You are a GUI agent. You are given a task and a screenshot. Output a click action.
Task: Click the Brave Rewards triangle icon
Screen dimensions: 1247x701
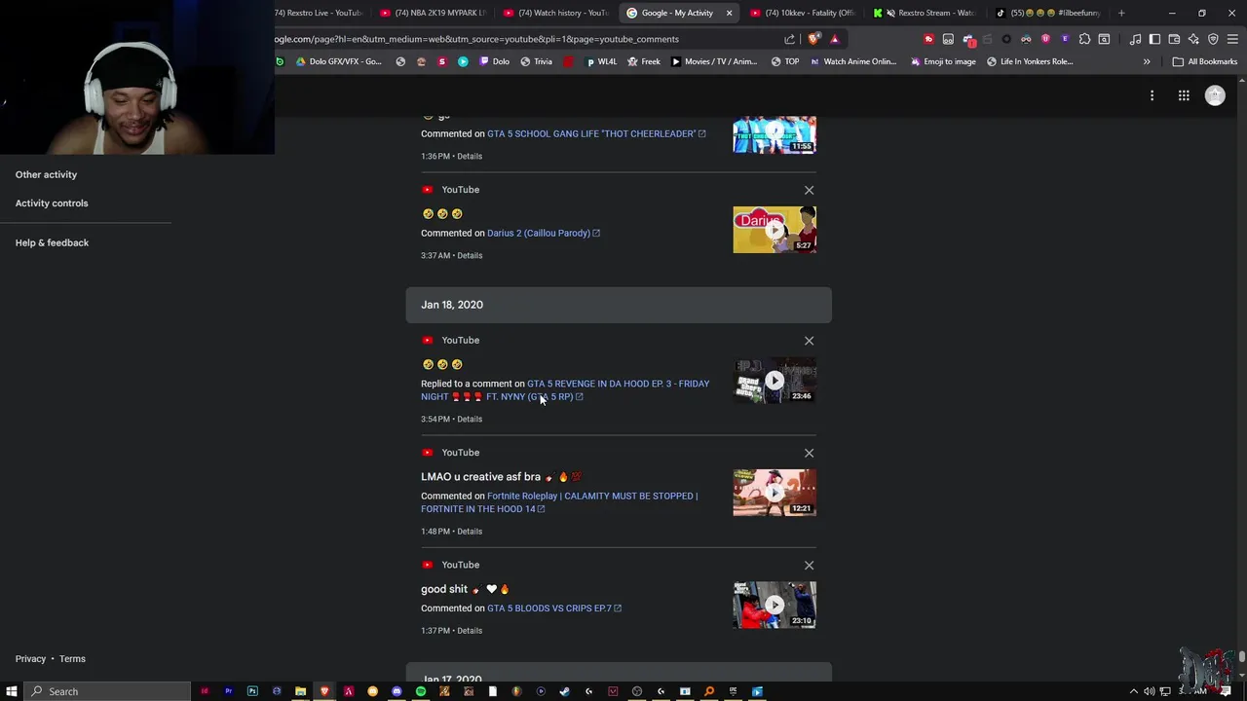point(835,39)
